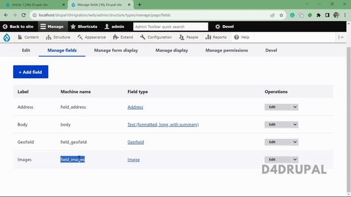Click the browser address bar URL

(x=105, y=15)
